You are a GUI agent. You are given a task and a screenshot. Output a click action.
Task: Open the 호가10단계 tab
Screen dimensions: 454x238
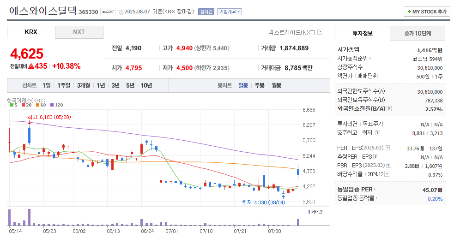[418, 34]
